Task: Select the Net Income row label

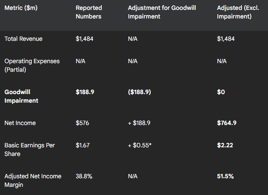Action: tap(20, 123)
